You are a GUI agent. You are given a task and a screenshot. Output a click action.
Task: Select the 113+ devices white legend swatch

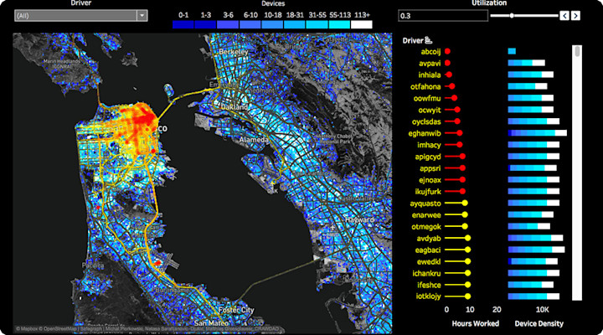(x=362, y=24)
